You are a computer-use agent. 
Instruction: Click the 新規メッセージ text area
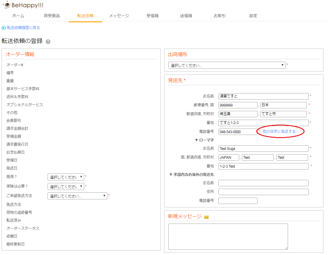pos(228,237)
